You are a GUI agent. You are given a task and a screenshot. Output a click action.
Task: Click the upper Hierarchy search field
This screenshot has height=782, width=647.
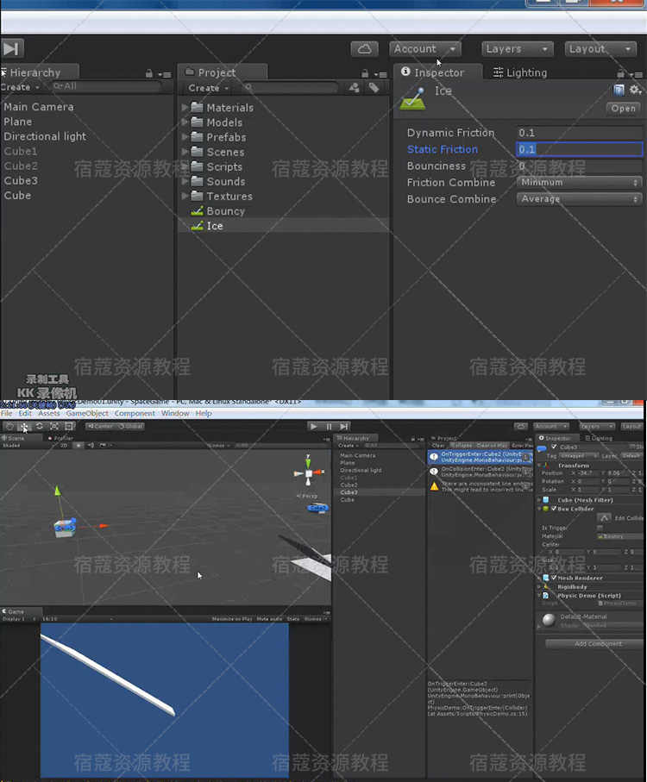coord(107,86)
